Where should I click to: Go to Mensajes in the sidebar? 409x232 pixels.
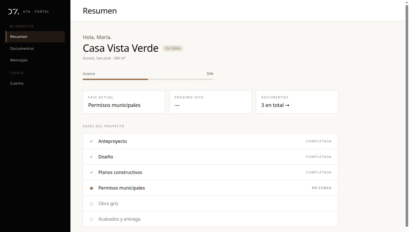coord(35,60)
